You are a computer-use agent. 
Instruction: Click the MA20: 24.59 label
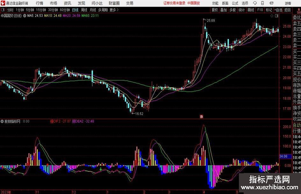point(71,16)
